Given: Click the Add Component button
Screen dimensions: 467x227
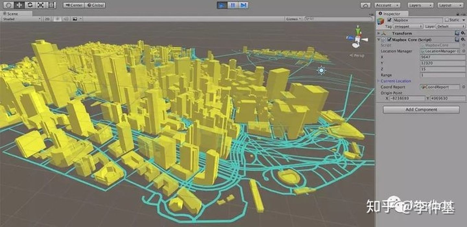Looking at the screenshot, I should [x=421, y=109].
